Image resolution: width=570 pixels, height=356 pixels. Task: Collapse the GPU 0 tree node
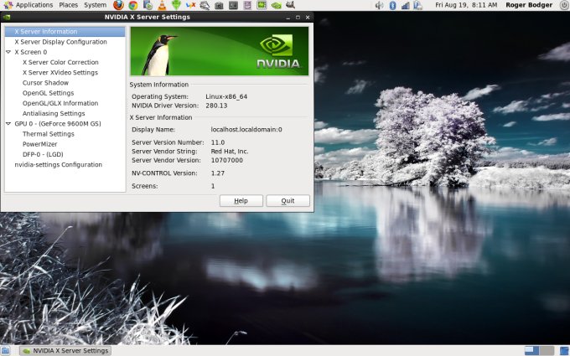(x=8, y=123)
